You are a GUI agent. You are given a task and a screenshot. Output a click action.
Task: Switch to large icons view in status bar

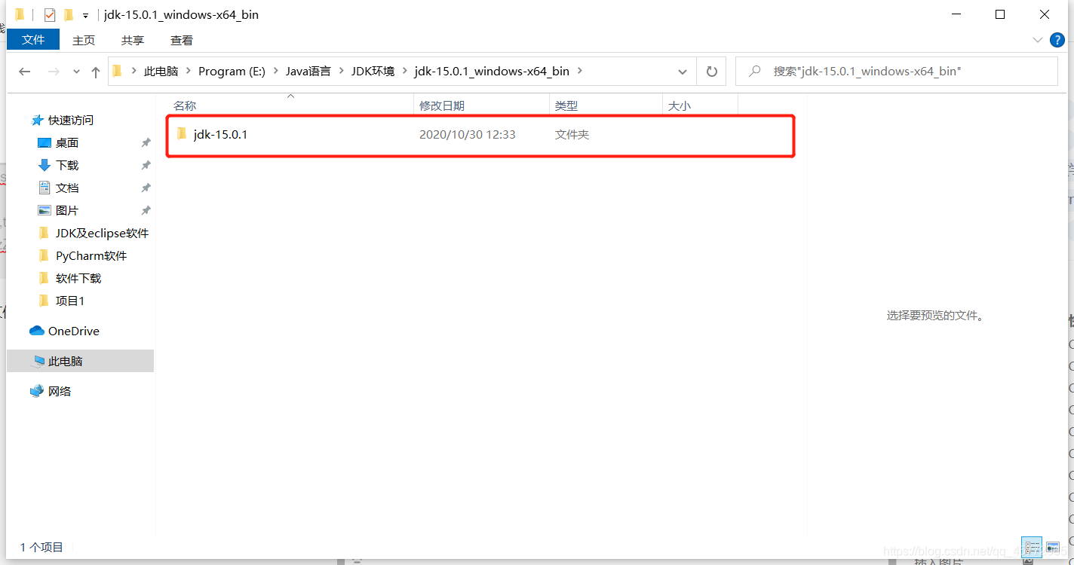[x=1053, y=548]
